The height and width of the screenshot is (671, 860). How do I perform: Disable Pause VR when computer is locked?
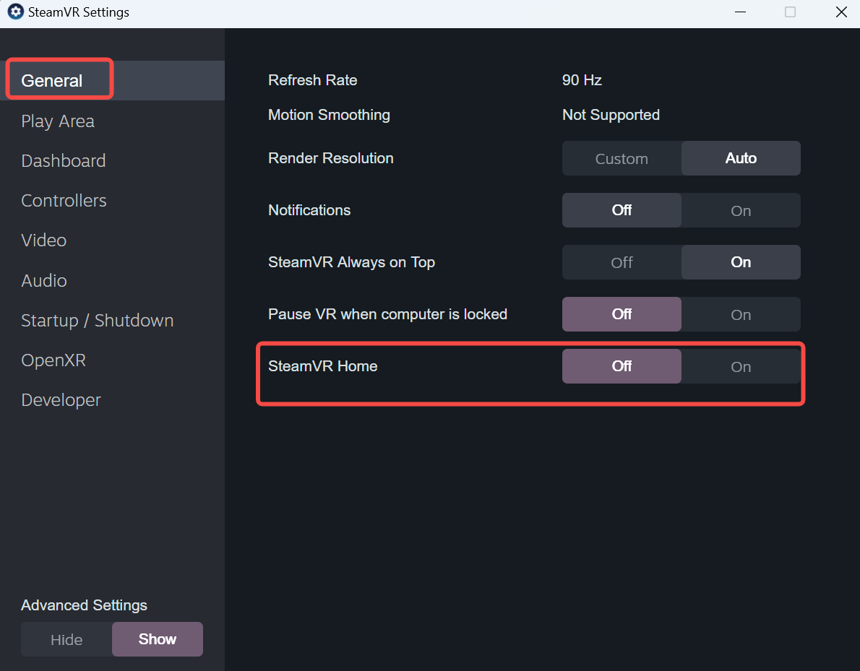click(x=622, y=314)
